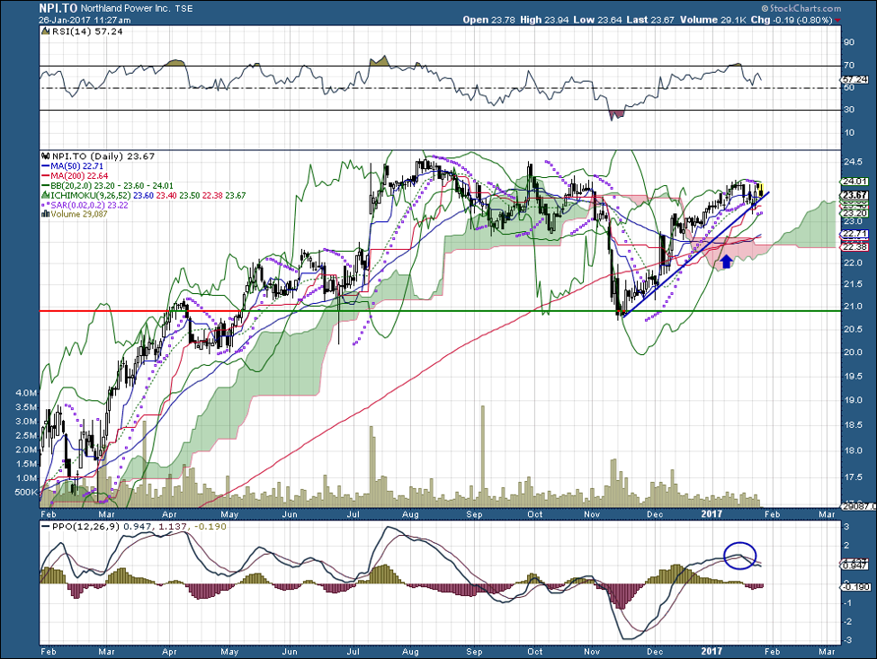
Task: Click the MA(50) 22.71 legend entry
Action: [x=77, y=166]
